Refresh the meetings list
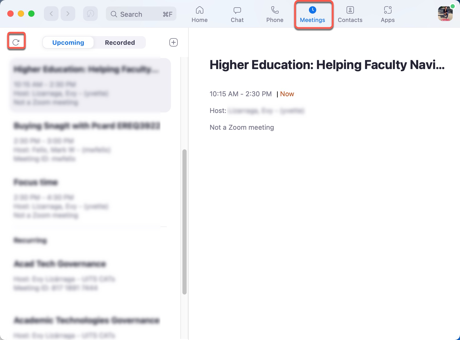Image resolution: width=460 pixels, height=340 pixels. point(16,42)
